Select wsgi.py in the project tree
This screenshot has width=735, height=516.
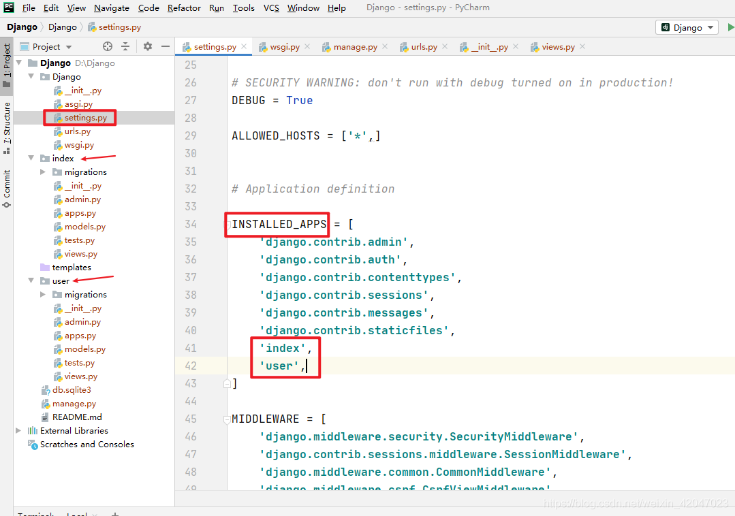[79, 145]
